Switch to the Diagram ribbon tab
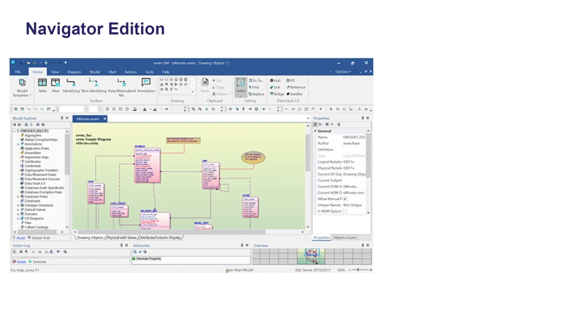 pos(74,72)
